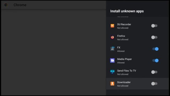Click the Send Files To TV icon
This screenshot has width=170, height=96.
tap(112, 72)
